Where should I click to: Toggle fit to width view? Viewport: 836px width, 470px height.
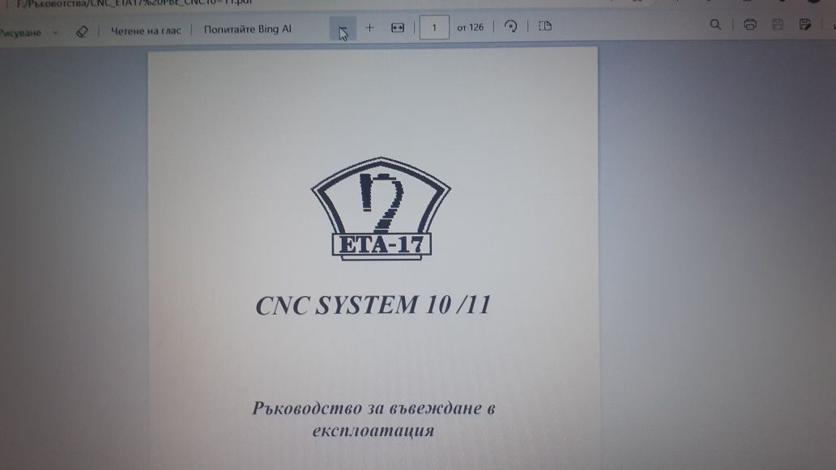(398, 28)
